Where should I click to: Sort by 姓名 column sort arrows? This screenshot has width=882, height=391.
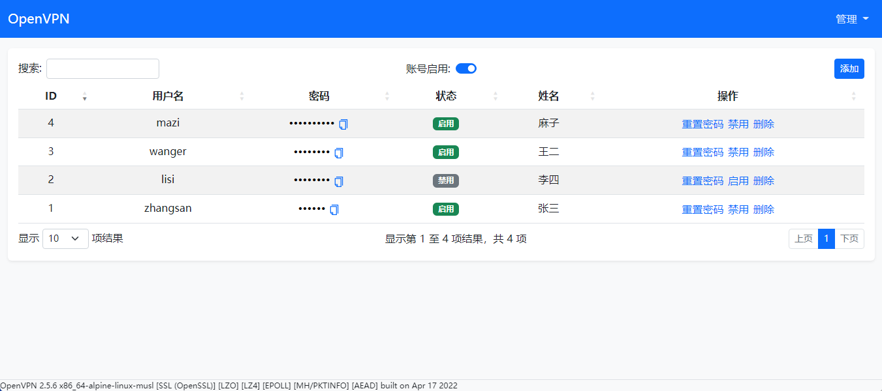point(593,96)
